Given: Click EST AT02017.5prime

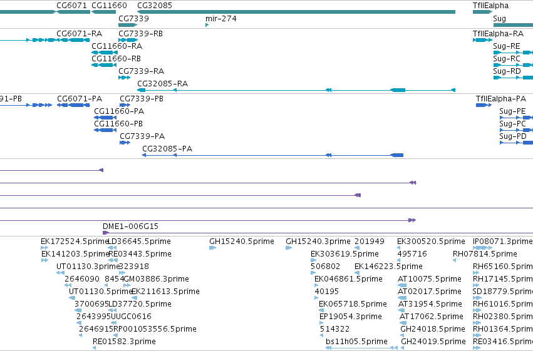Looking at the screenshot, I should (430, 292).
